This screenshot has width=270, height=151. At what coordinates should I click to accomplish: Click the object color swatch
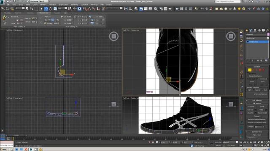(268, 34)
